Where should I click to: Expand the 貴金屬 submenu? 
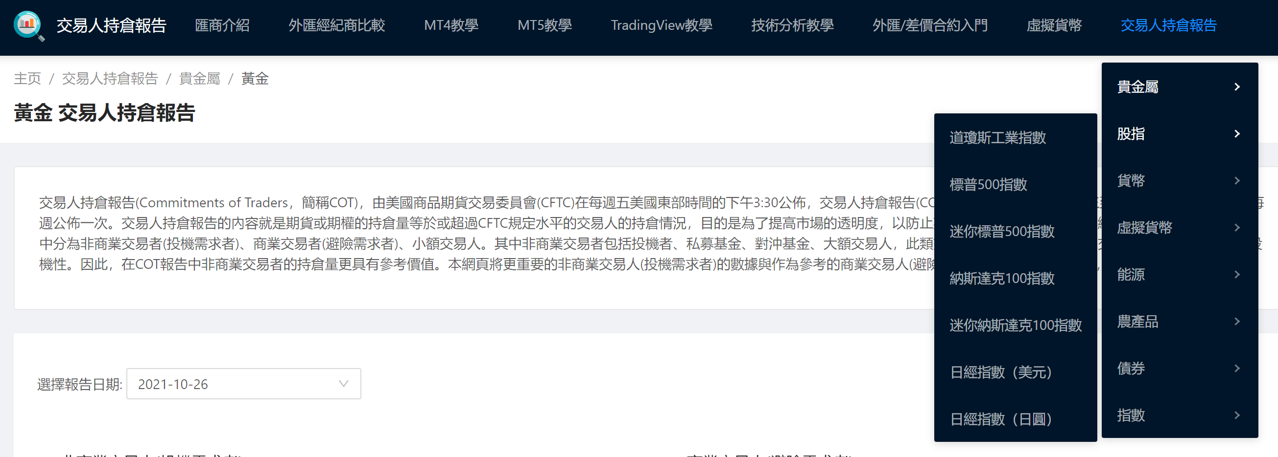1179,87
